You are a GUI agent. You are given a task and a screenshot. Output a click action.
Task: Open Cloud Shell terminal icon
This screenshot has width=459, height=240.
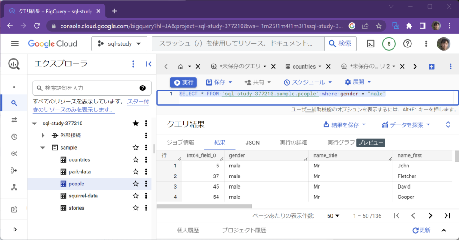pyautogui.click(x=370, y=44)
